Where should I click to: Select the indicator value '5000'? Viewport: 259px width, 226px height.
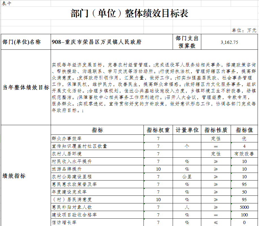coord(244,207)
